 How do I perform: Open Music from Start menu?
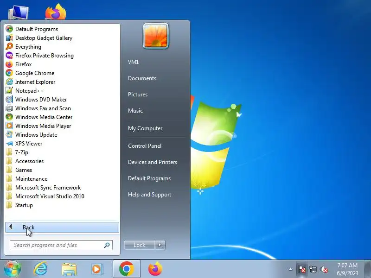[x=135, y=111]
